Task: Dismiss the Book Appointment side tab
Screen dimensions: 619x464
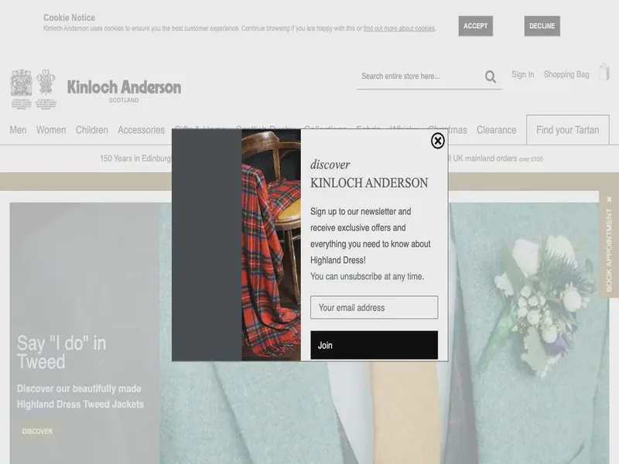Action: point(610,200)
